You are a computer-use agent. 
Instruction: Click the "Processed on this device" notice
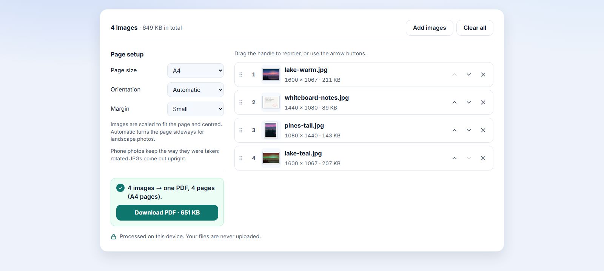point(190,236)
